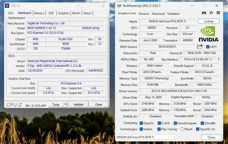
Task: Click the Digital Signature WHQL field
Action: [206, 97]
